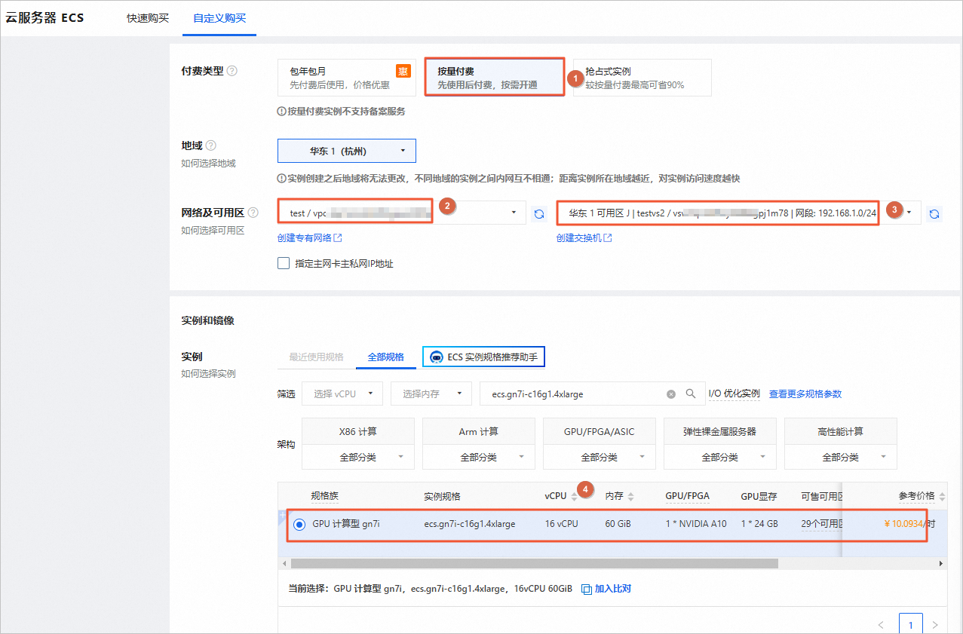Click 创建专有网络 link
The image size is (963, 634).
[305, 238]
